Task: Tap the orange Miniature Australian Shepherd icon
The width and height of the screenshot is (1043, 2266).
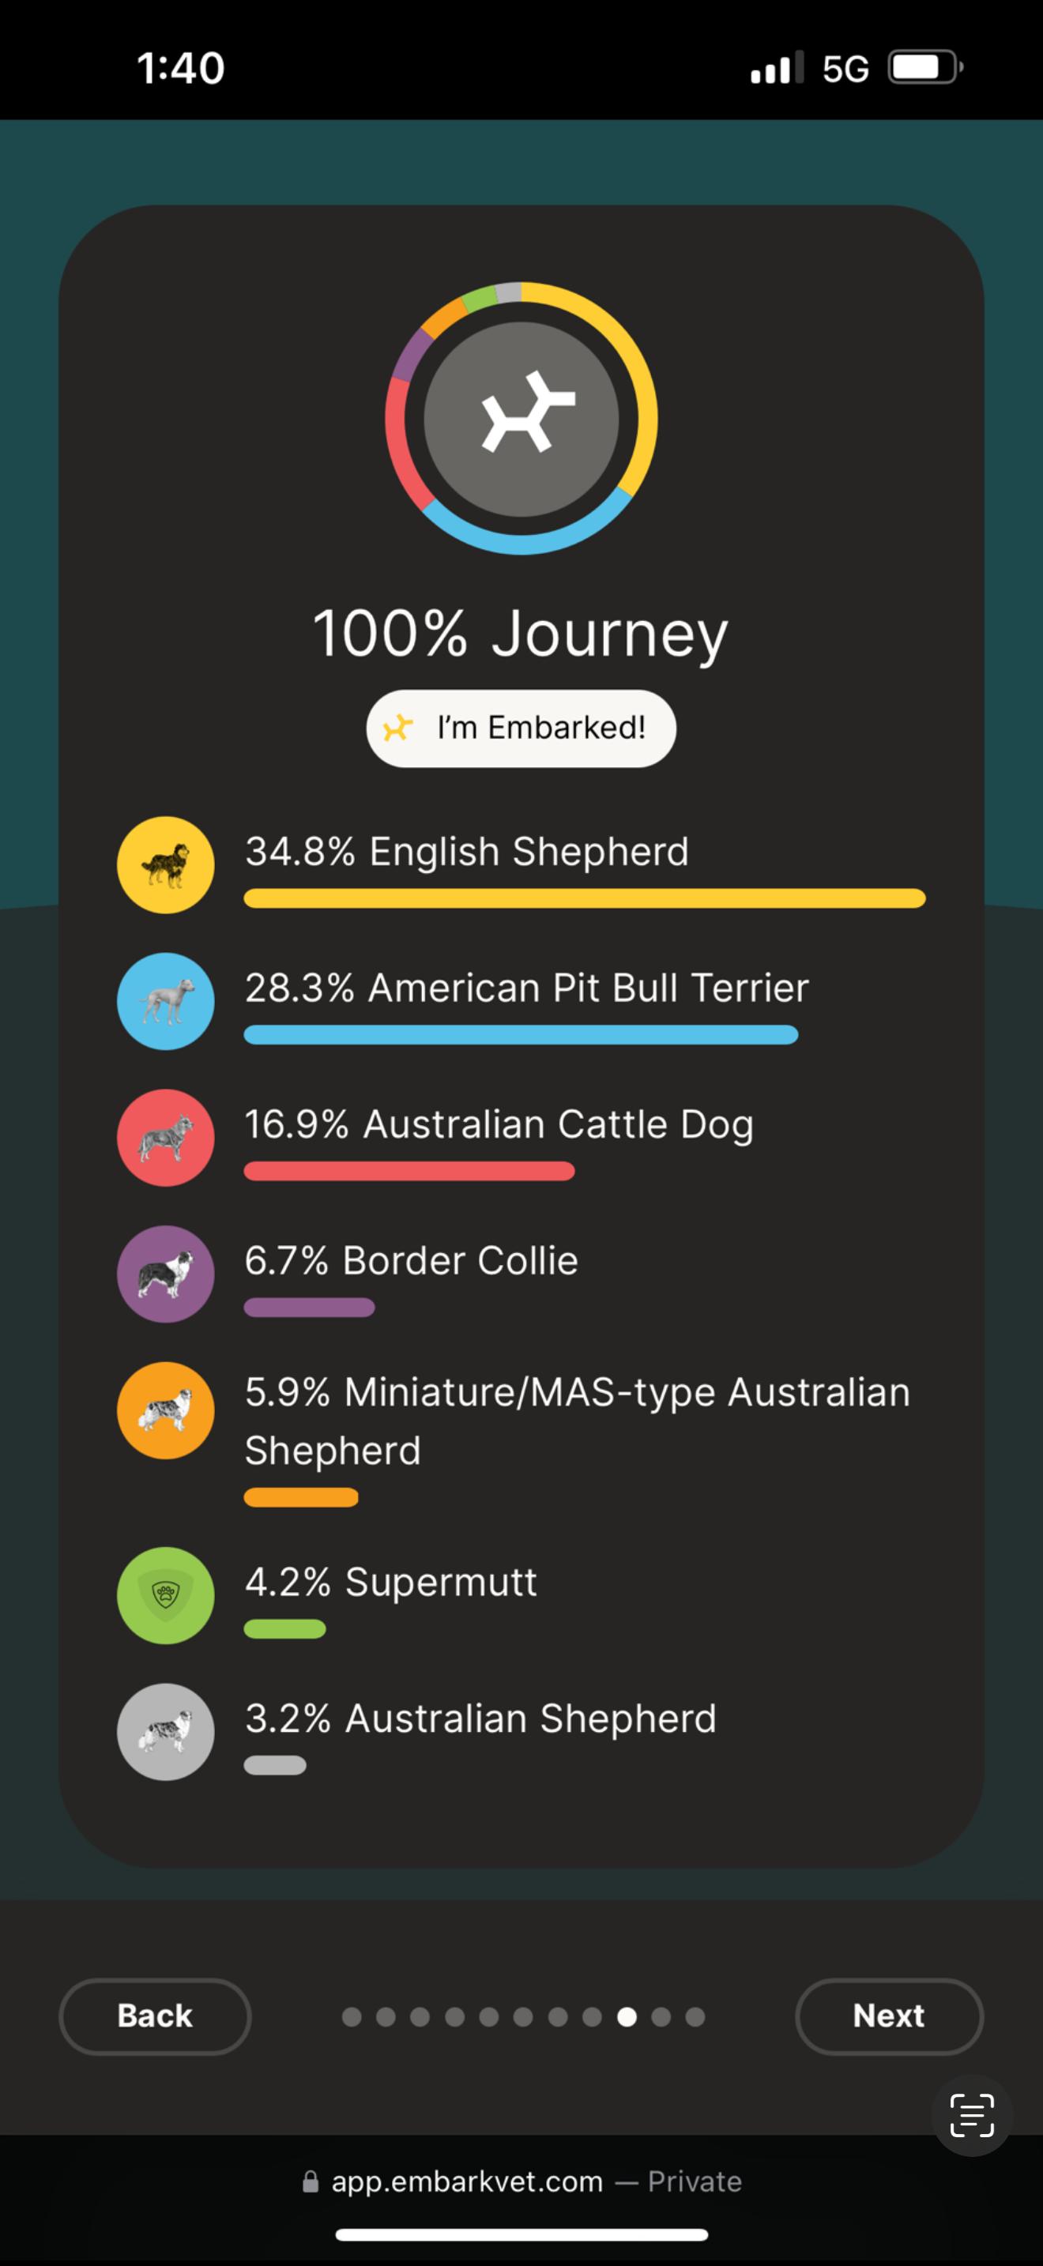Action: click(165, 1410)
